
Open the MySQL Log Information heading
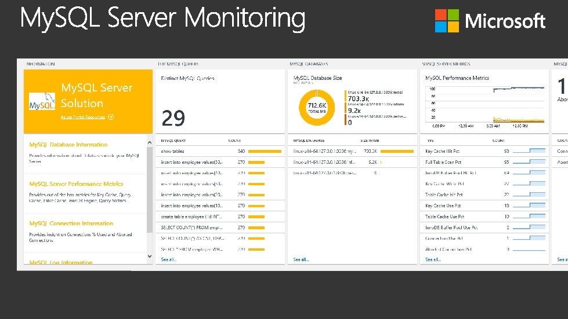click(61, 262)
